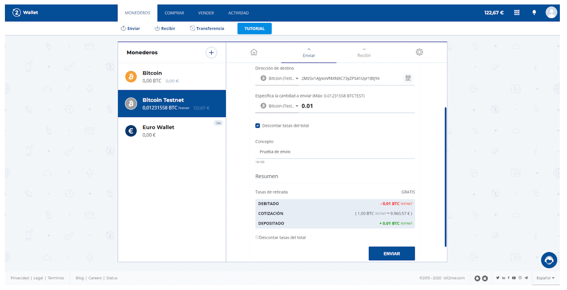Click disabled Descontar tasas checkbox below summary
The width and height of the screenshot is (567, 290).
click(x=257, y=237)
